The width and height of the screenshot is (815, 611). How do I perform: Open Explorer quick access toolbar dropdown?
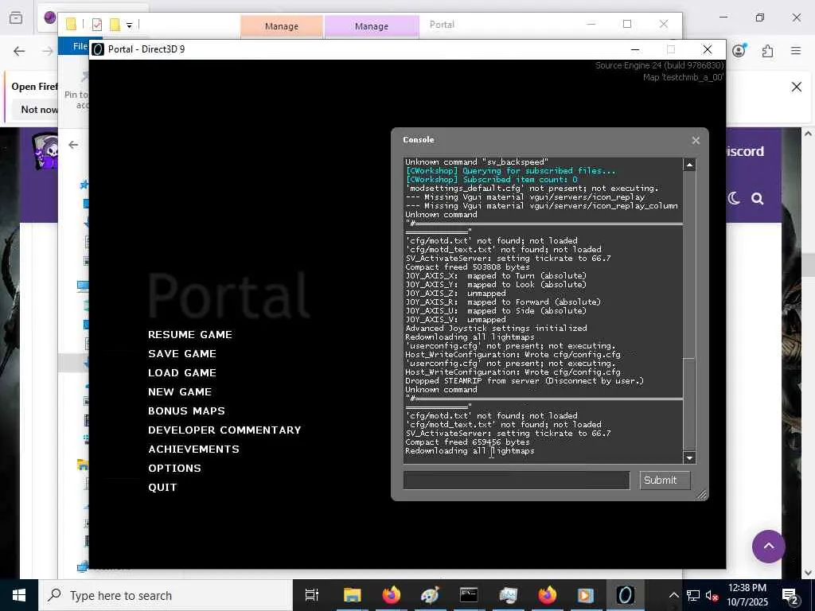coord(129,25)
